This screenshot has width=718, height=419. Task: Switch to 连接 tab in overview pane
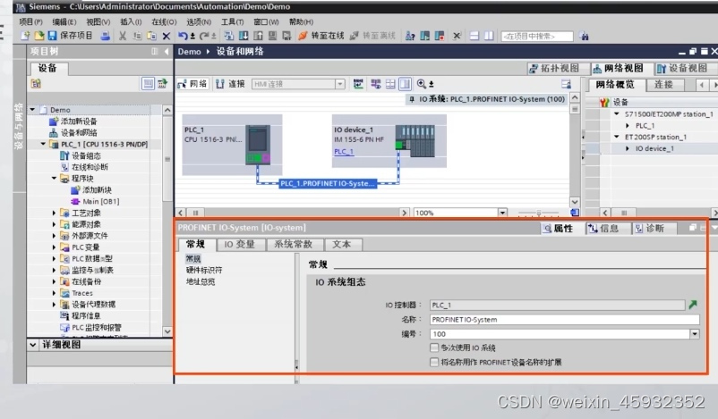click(663, 85)
